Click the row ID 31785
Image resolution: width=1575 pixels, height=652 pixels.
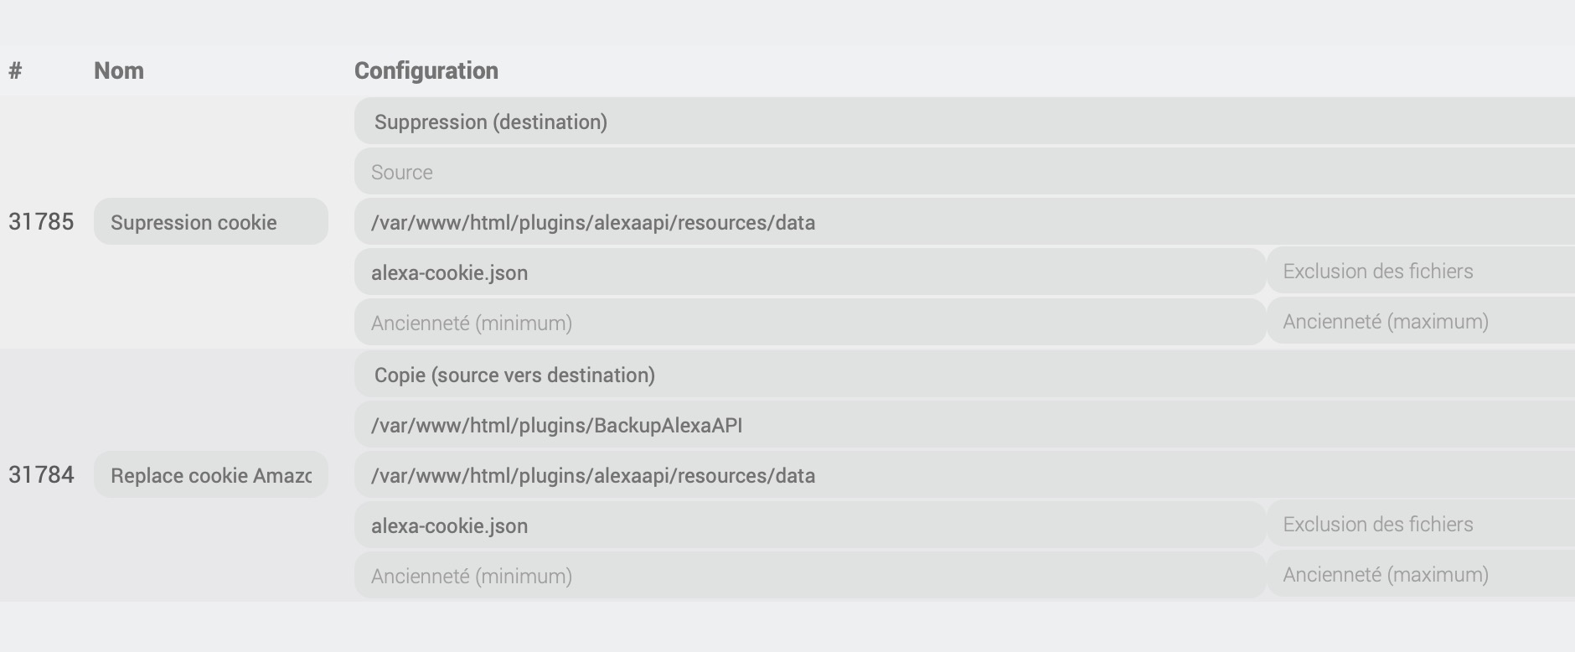click(41, 222)
